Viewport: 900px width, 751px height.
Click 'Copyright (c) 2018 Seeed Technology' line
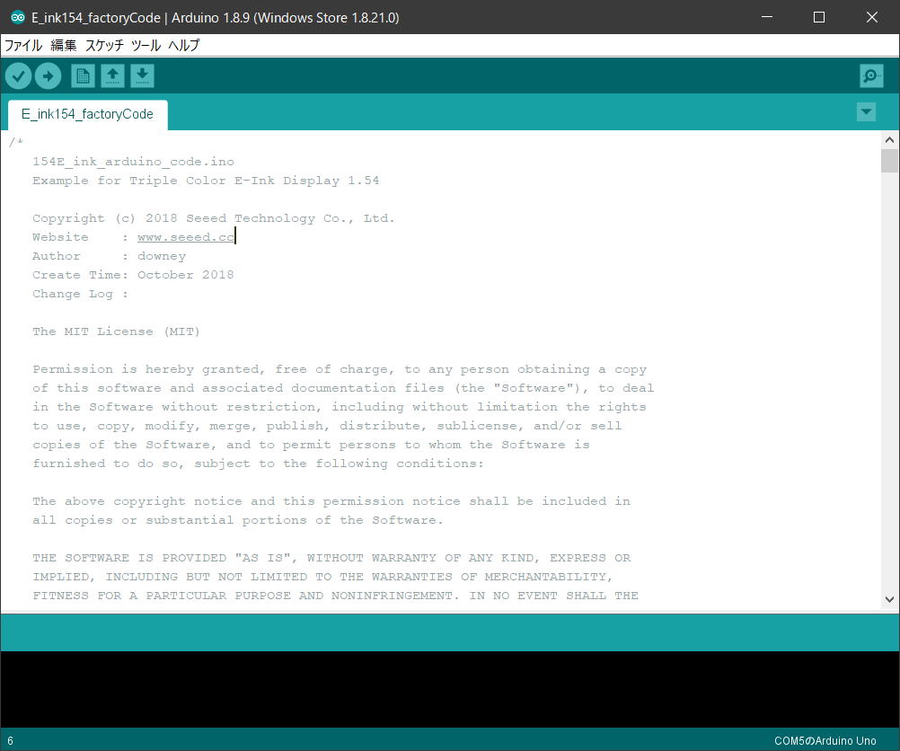[x=214, y=218]
